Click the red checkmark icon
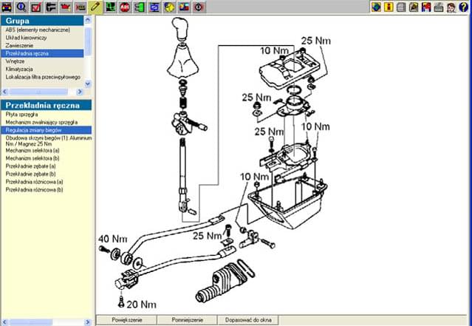The image size is (472, 326). click(36, 7)
